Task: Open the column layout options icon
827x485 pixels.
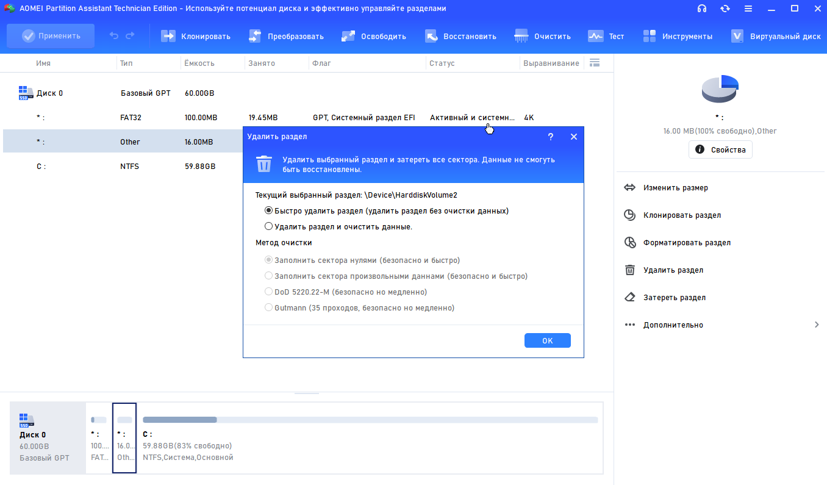Action: point(595,63)
